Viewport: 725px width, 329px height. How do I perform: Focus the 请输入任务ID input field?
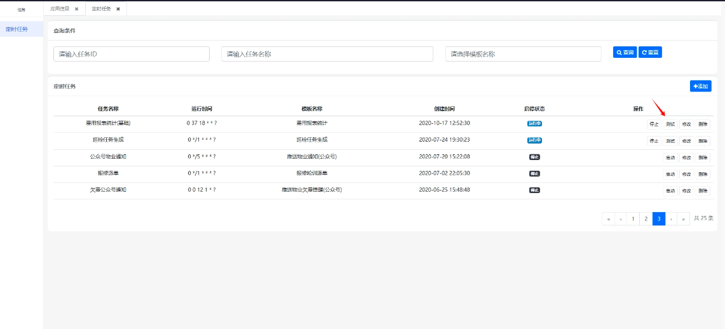pos(131,54)
